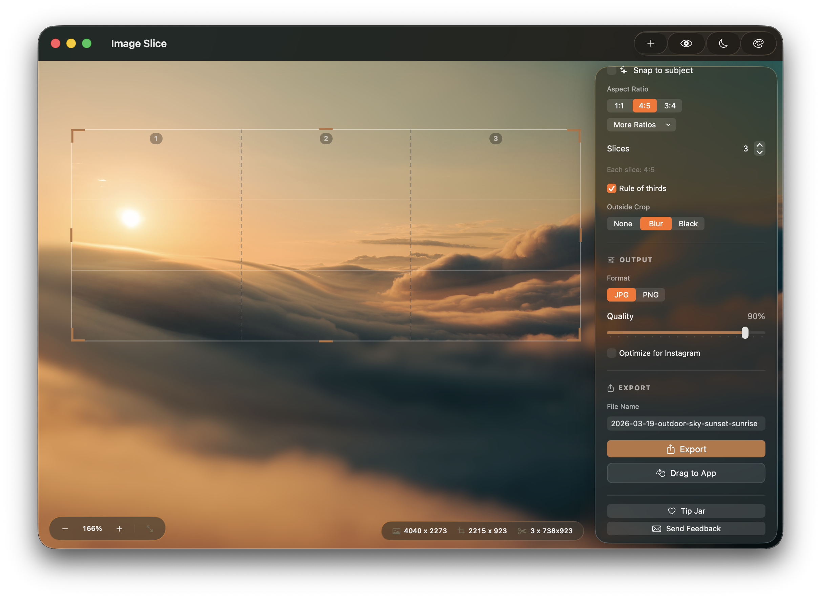Choose JPG output format
Image resolution: width=821 pixels, height=599 pixels.
pos(621,295)
